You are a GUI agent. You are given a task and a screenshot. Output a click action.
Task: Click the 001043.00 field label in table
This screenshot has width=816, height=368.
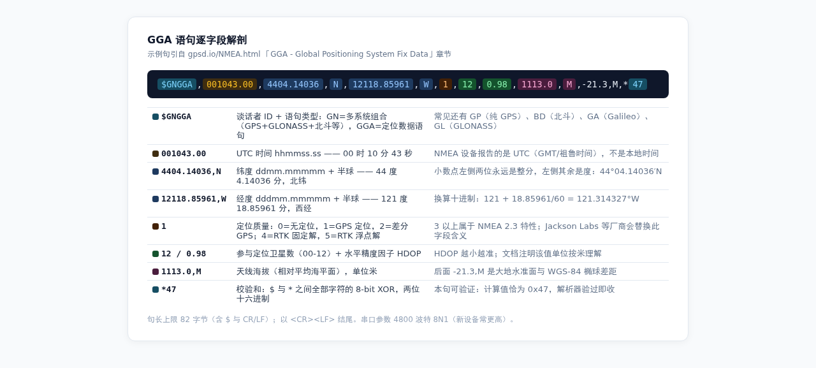tap(184, 154)
